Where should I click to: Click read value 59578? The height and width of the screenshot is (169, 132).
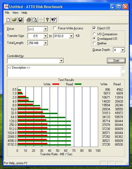(119, 117)
